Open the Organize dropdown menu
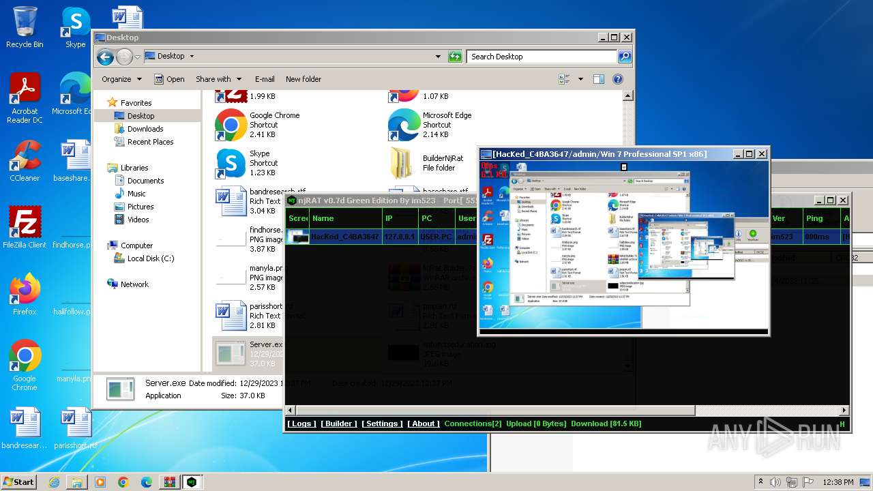The image size is (873, 491). tap(121, 79)
